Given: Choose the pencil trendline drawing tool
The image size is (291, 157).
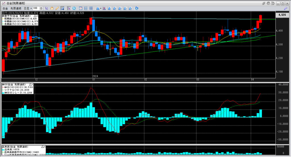Looking at the screenshot, I should point(57,9).
